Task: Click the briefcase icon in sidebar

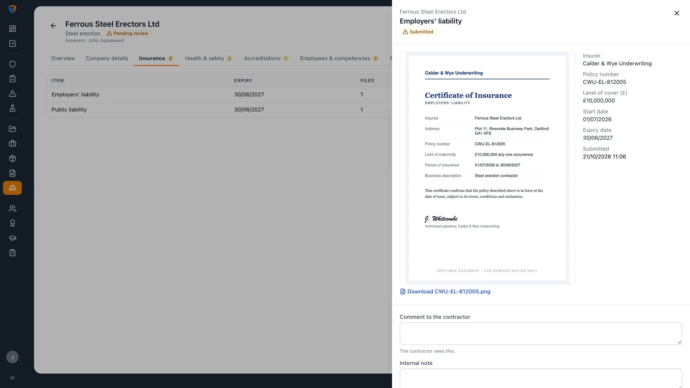Action: pyautogui.click(x=12, y=144)
